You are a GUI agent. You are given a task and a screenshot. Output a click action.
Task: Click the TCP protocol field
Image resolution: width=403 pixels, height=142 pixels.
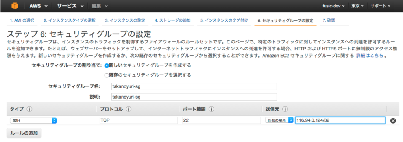pos(138,120)
